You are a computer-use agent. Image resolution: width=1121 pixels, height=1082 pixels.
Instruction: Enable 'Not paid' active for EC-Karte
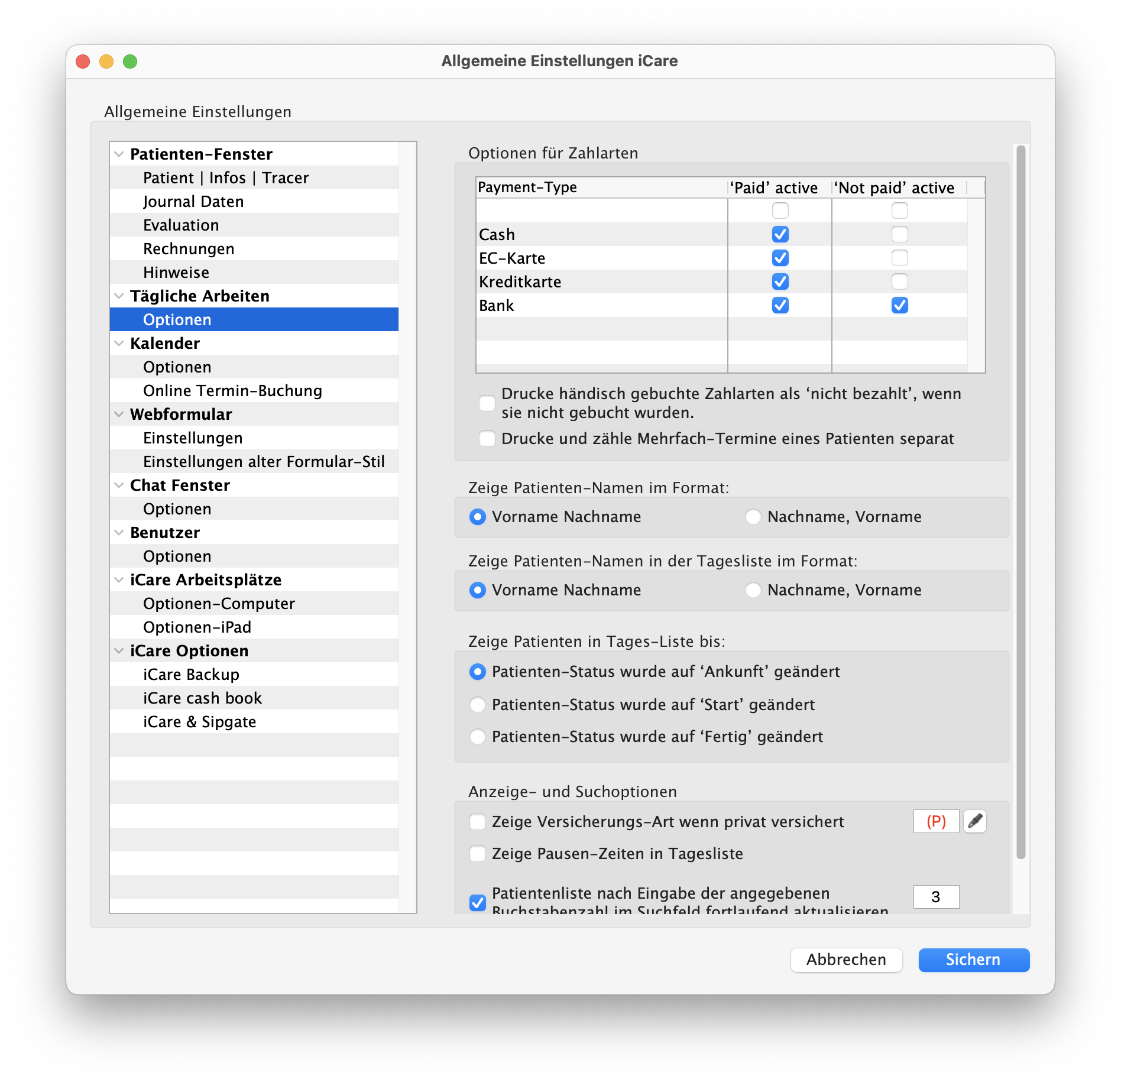(899, 258)
